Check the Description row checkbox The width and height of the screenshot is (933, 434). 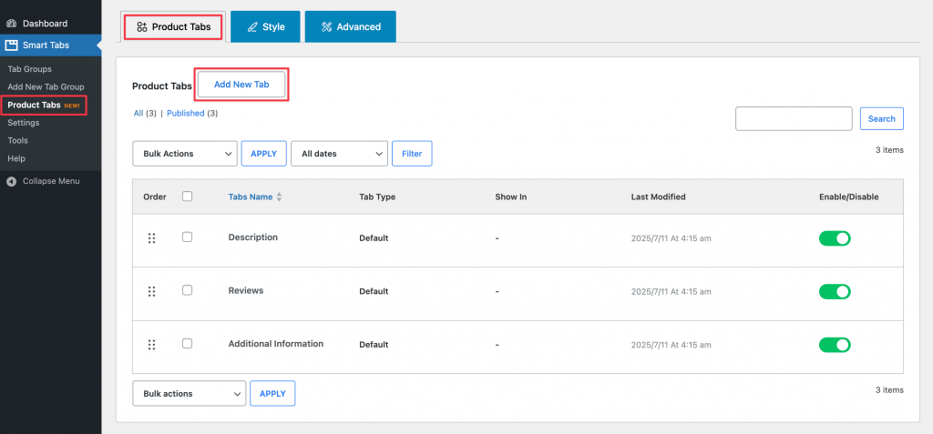point(187,237)
